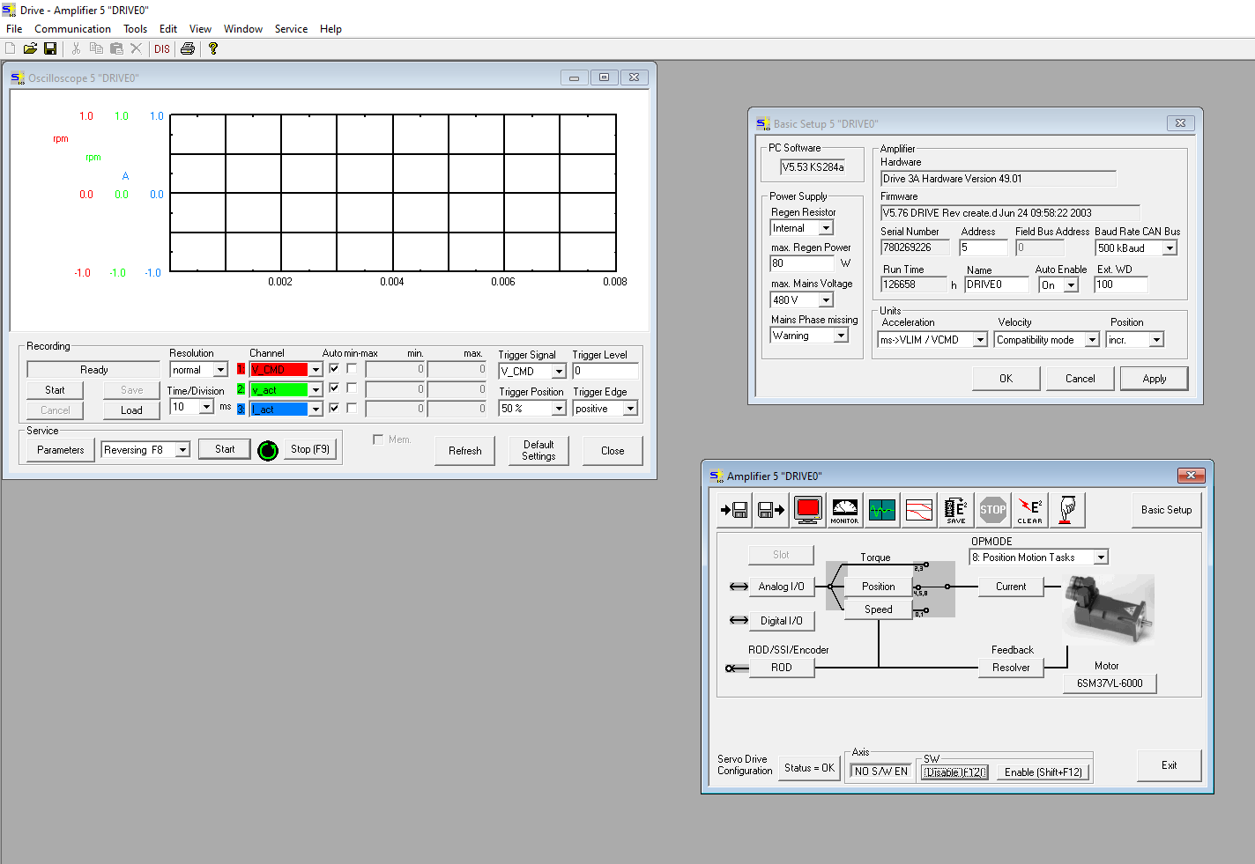Toggle the I_act channel min-max checkbox
Viewport: 1255px width, 864px height.
[352, 408]
